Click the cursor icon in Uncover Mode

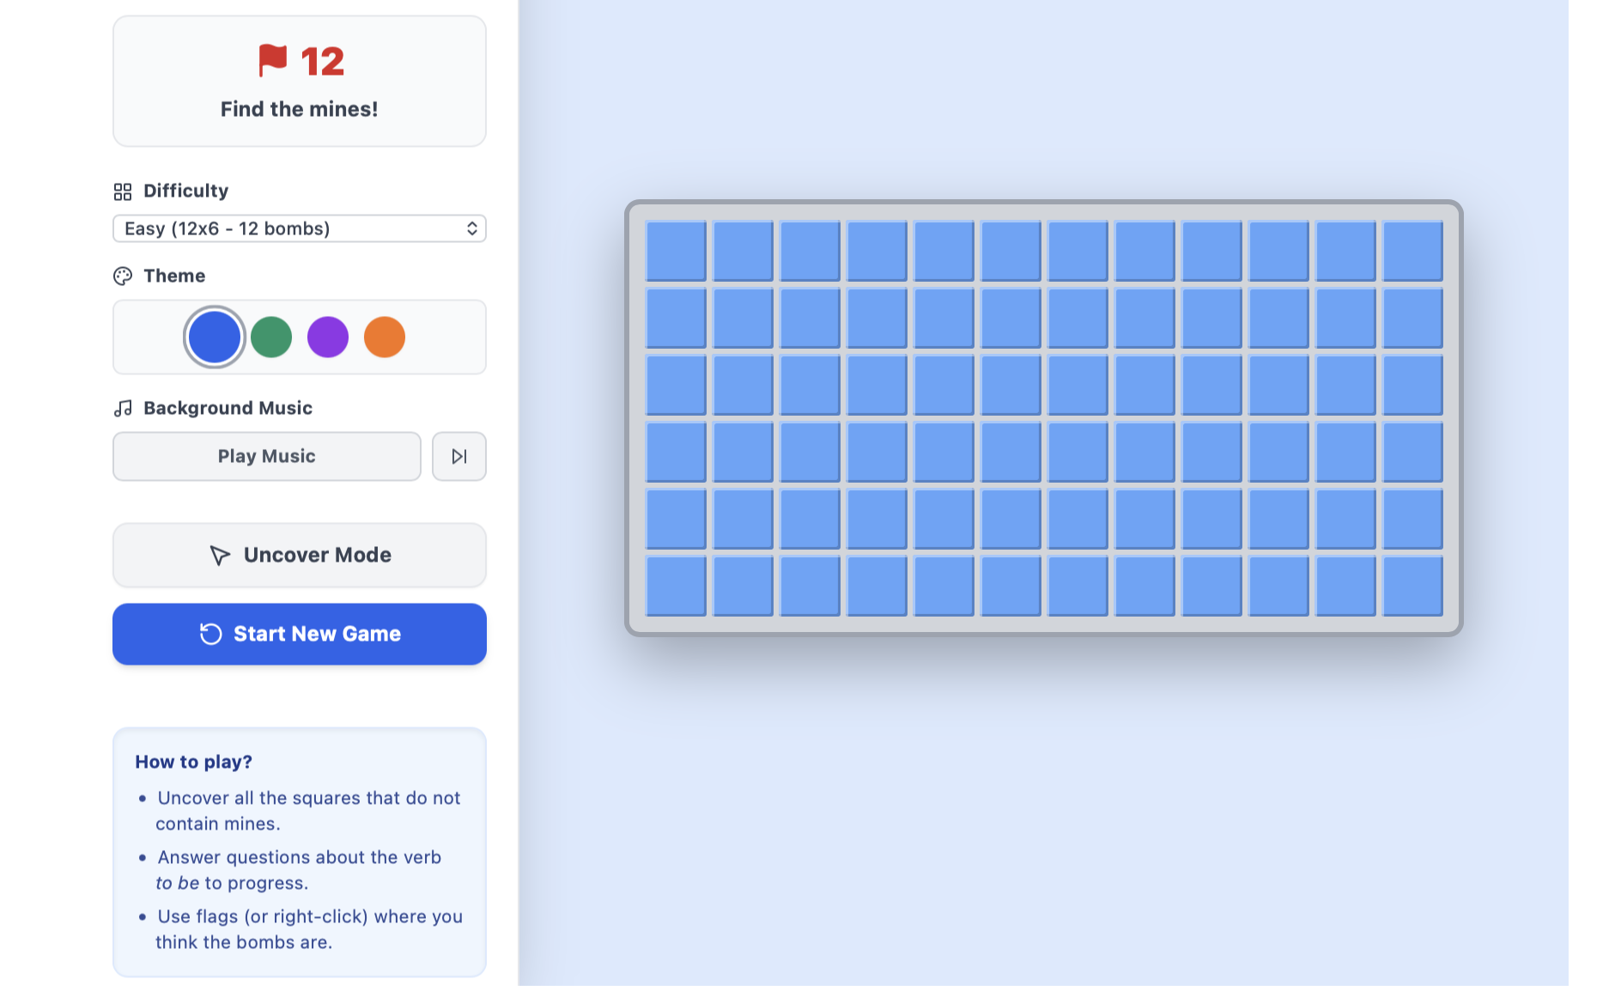click(220, 556)
